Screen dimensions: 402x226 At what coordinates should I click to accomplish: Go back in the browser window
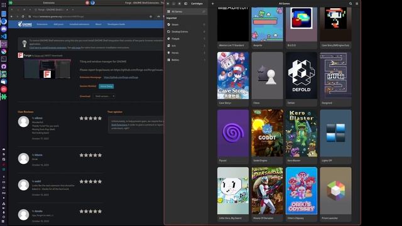tap(11, 16)
